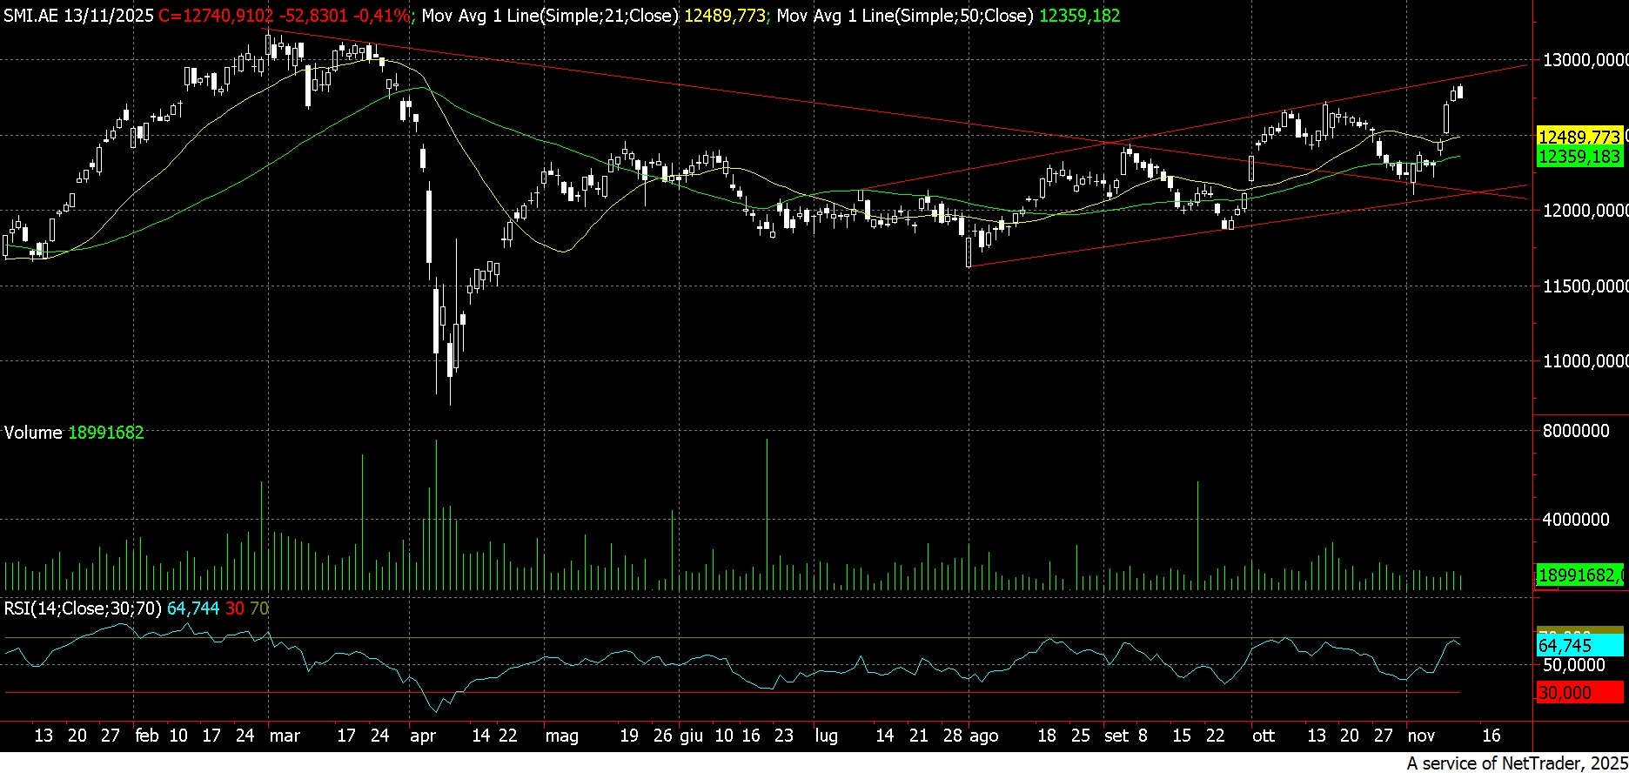The height and width of the screenshot is (773, 1629).
Task: Click the red 30,000 RSI level tag
Action: [x=1579, y=693]
